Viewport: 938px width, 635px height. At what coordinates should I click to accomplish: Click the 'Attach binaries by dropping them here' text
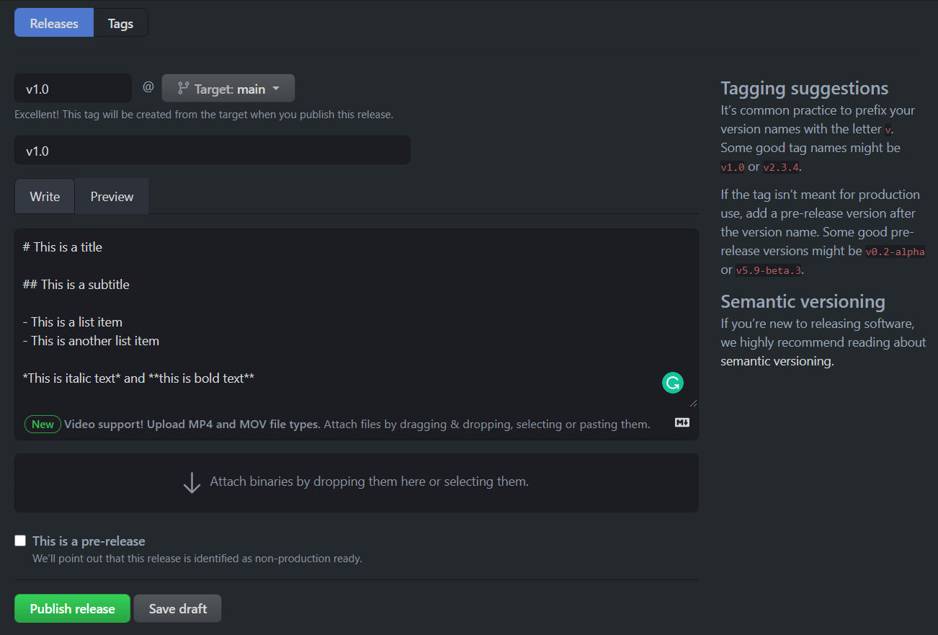point(369,481)
